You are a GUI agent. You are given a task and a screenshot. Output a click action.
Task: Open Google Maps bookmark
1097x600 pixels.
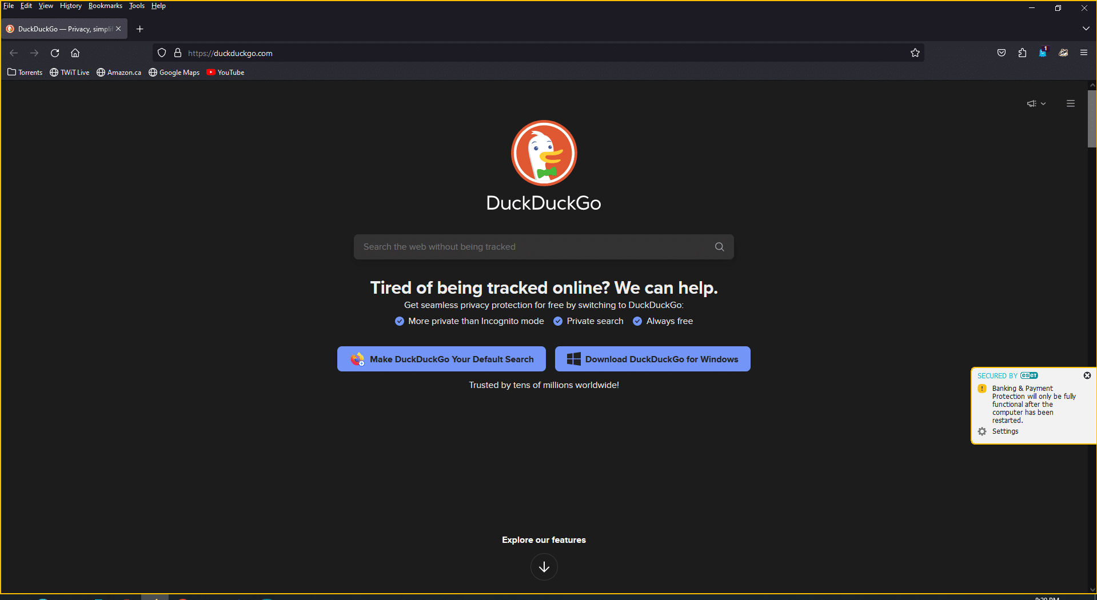(174, 73)
